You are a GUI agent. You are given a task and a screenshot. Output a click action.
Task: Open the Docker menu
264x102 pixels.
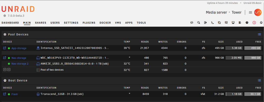[105, 23]
